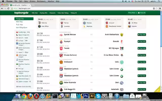The image size is (162, 101).
Task: Click the Dinamo Bucharest team crest
Action: (x=61, y=55)
